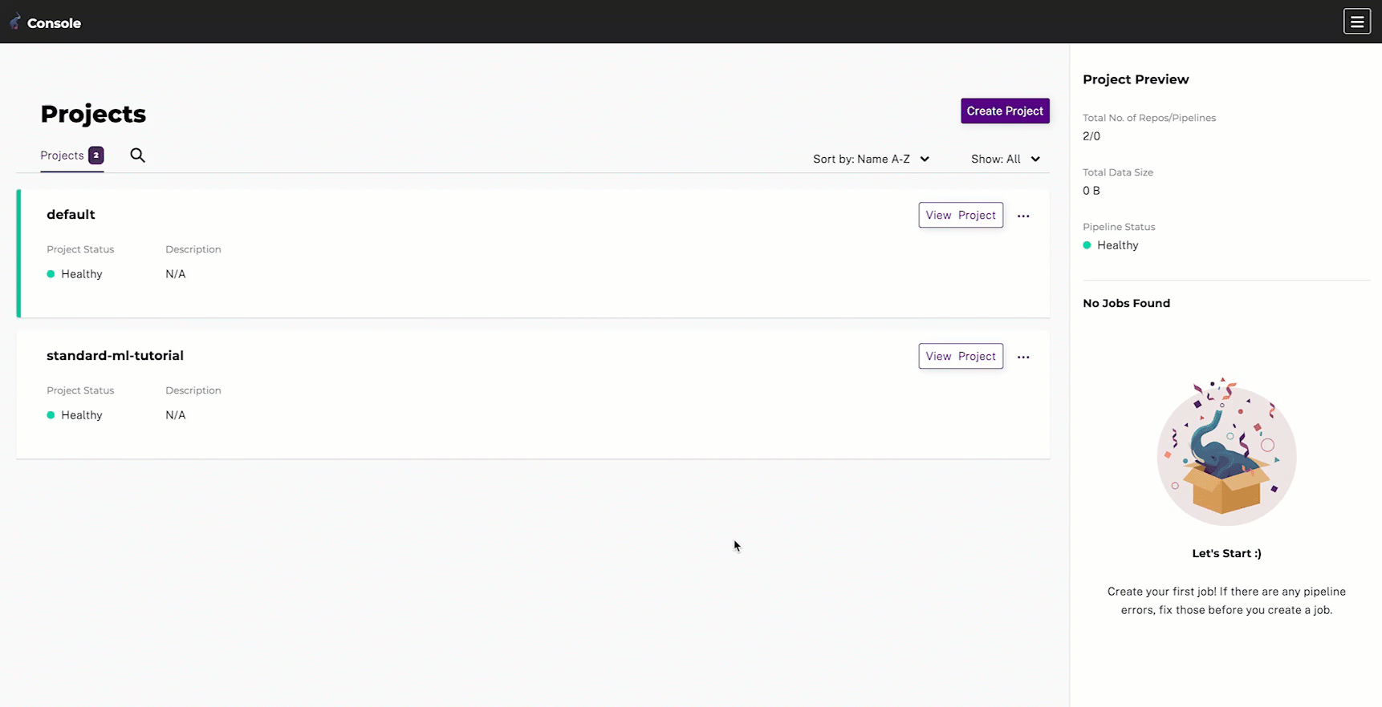This screenshot has width=1382, height=707.
Task: Open the more options menu for default project
Action: click(x=1023, y=216)
